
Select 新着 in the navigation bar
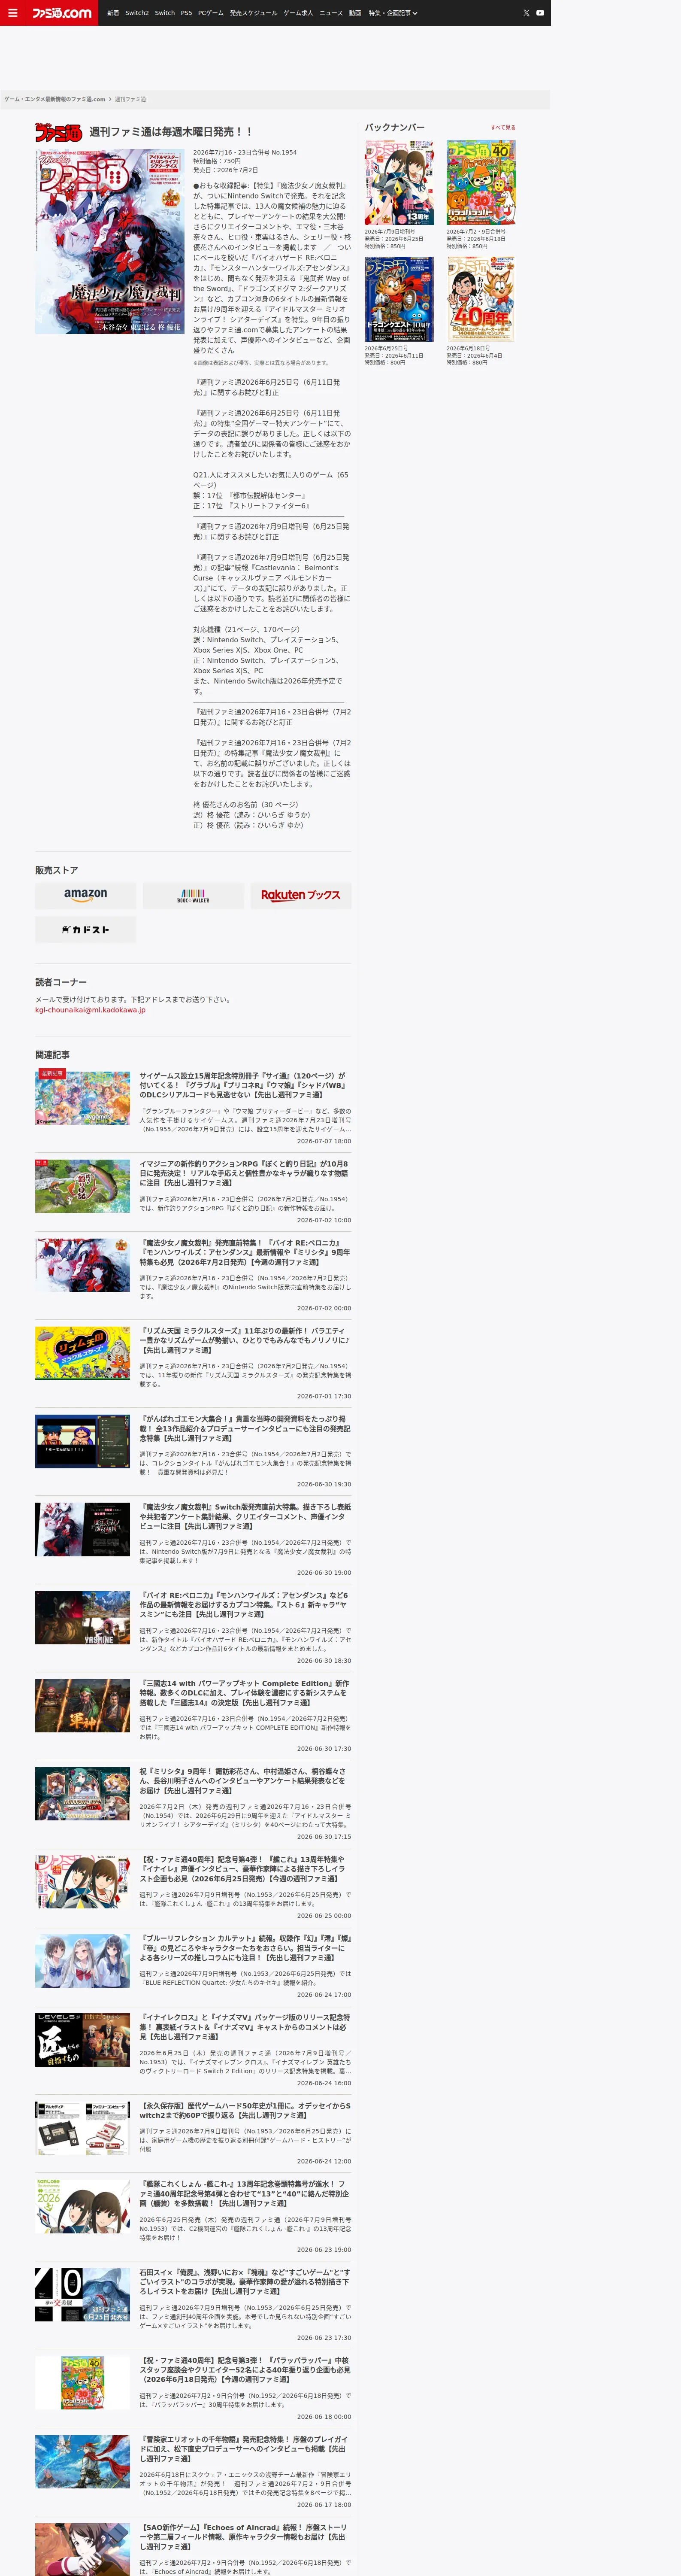tap(113, 13)
